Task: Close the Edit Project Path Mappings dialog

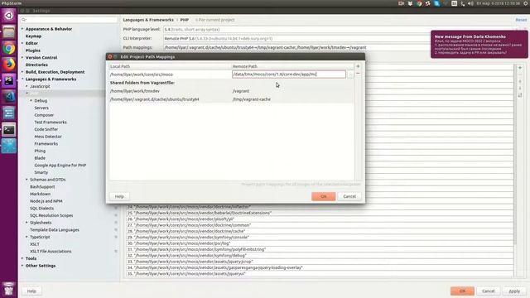Action: click(x=110, y=57)
